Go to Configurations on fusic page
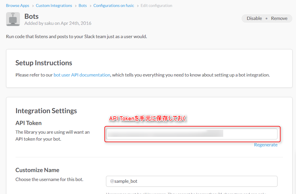Viewport: 296px width, 194px height. point(113,5)
